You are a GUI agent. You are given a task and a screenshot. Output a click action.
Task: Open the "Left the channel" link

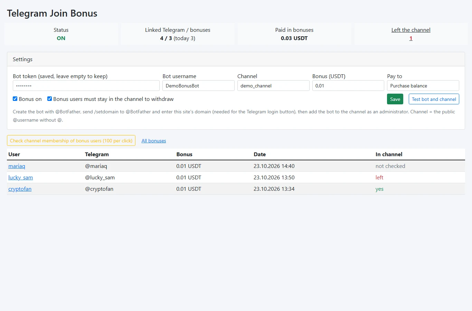point(411,30)
